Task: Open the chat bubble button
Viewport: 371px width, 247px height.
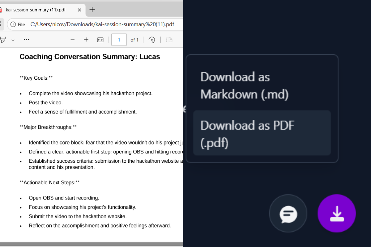Action: [288, 213]
